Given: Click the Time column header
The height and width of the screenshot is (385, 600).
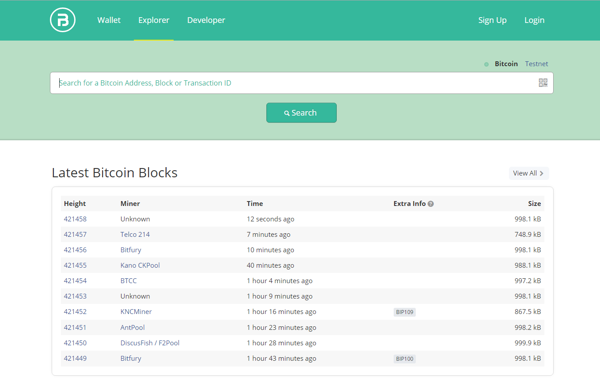Looking at the screenshot, I should (255, 204).
